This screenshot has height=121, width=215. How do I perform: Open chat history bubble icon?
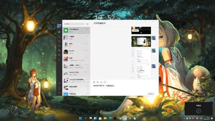coord(105,82)
